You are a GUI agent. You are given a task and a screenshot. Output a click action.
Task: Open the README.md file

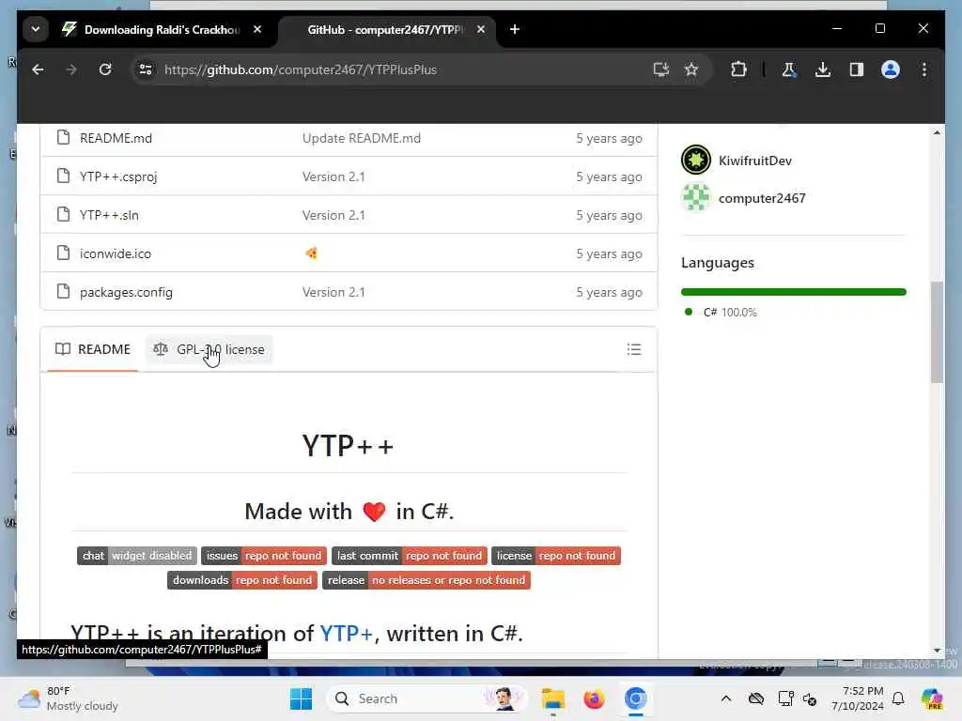116,139
